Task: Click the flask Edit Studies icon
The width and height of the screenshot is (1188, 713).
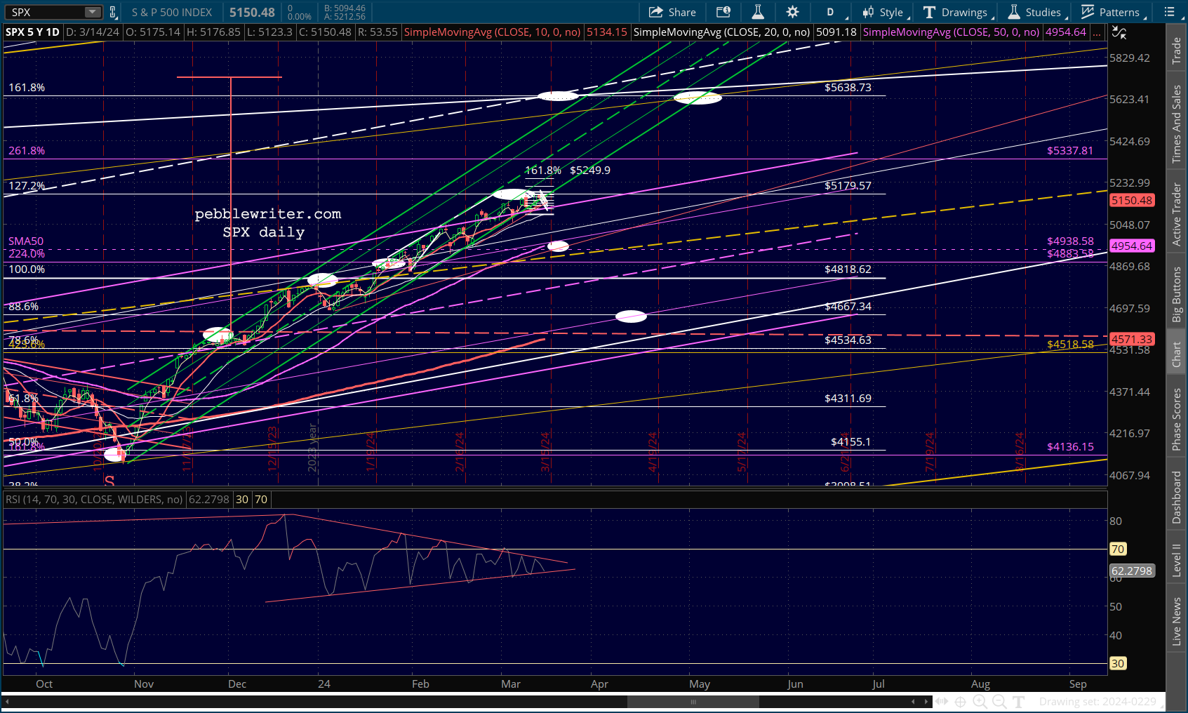Action: 758,12
